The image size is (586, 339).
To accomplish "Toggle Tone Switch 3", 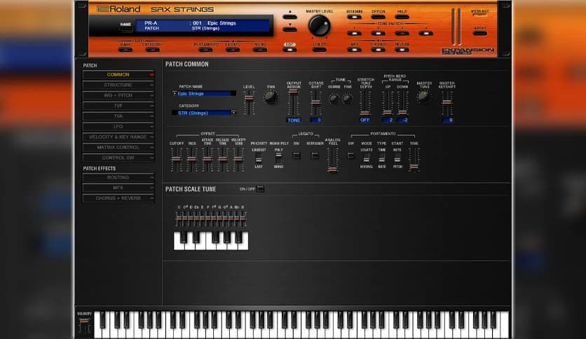I will click(402, 33).
